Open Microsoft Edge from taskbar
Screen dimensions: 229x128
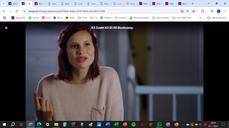[x=39, y=124]
